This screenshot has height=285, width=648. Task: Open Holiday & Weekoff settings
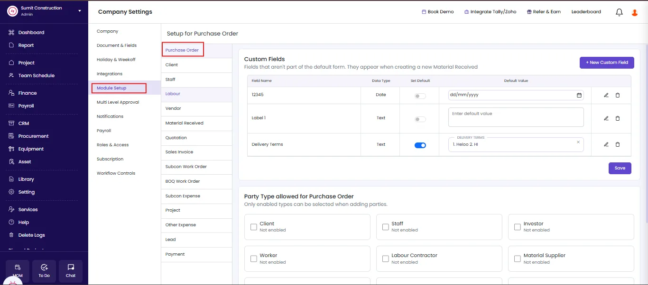116,60
